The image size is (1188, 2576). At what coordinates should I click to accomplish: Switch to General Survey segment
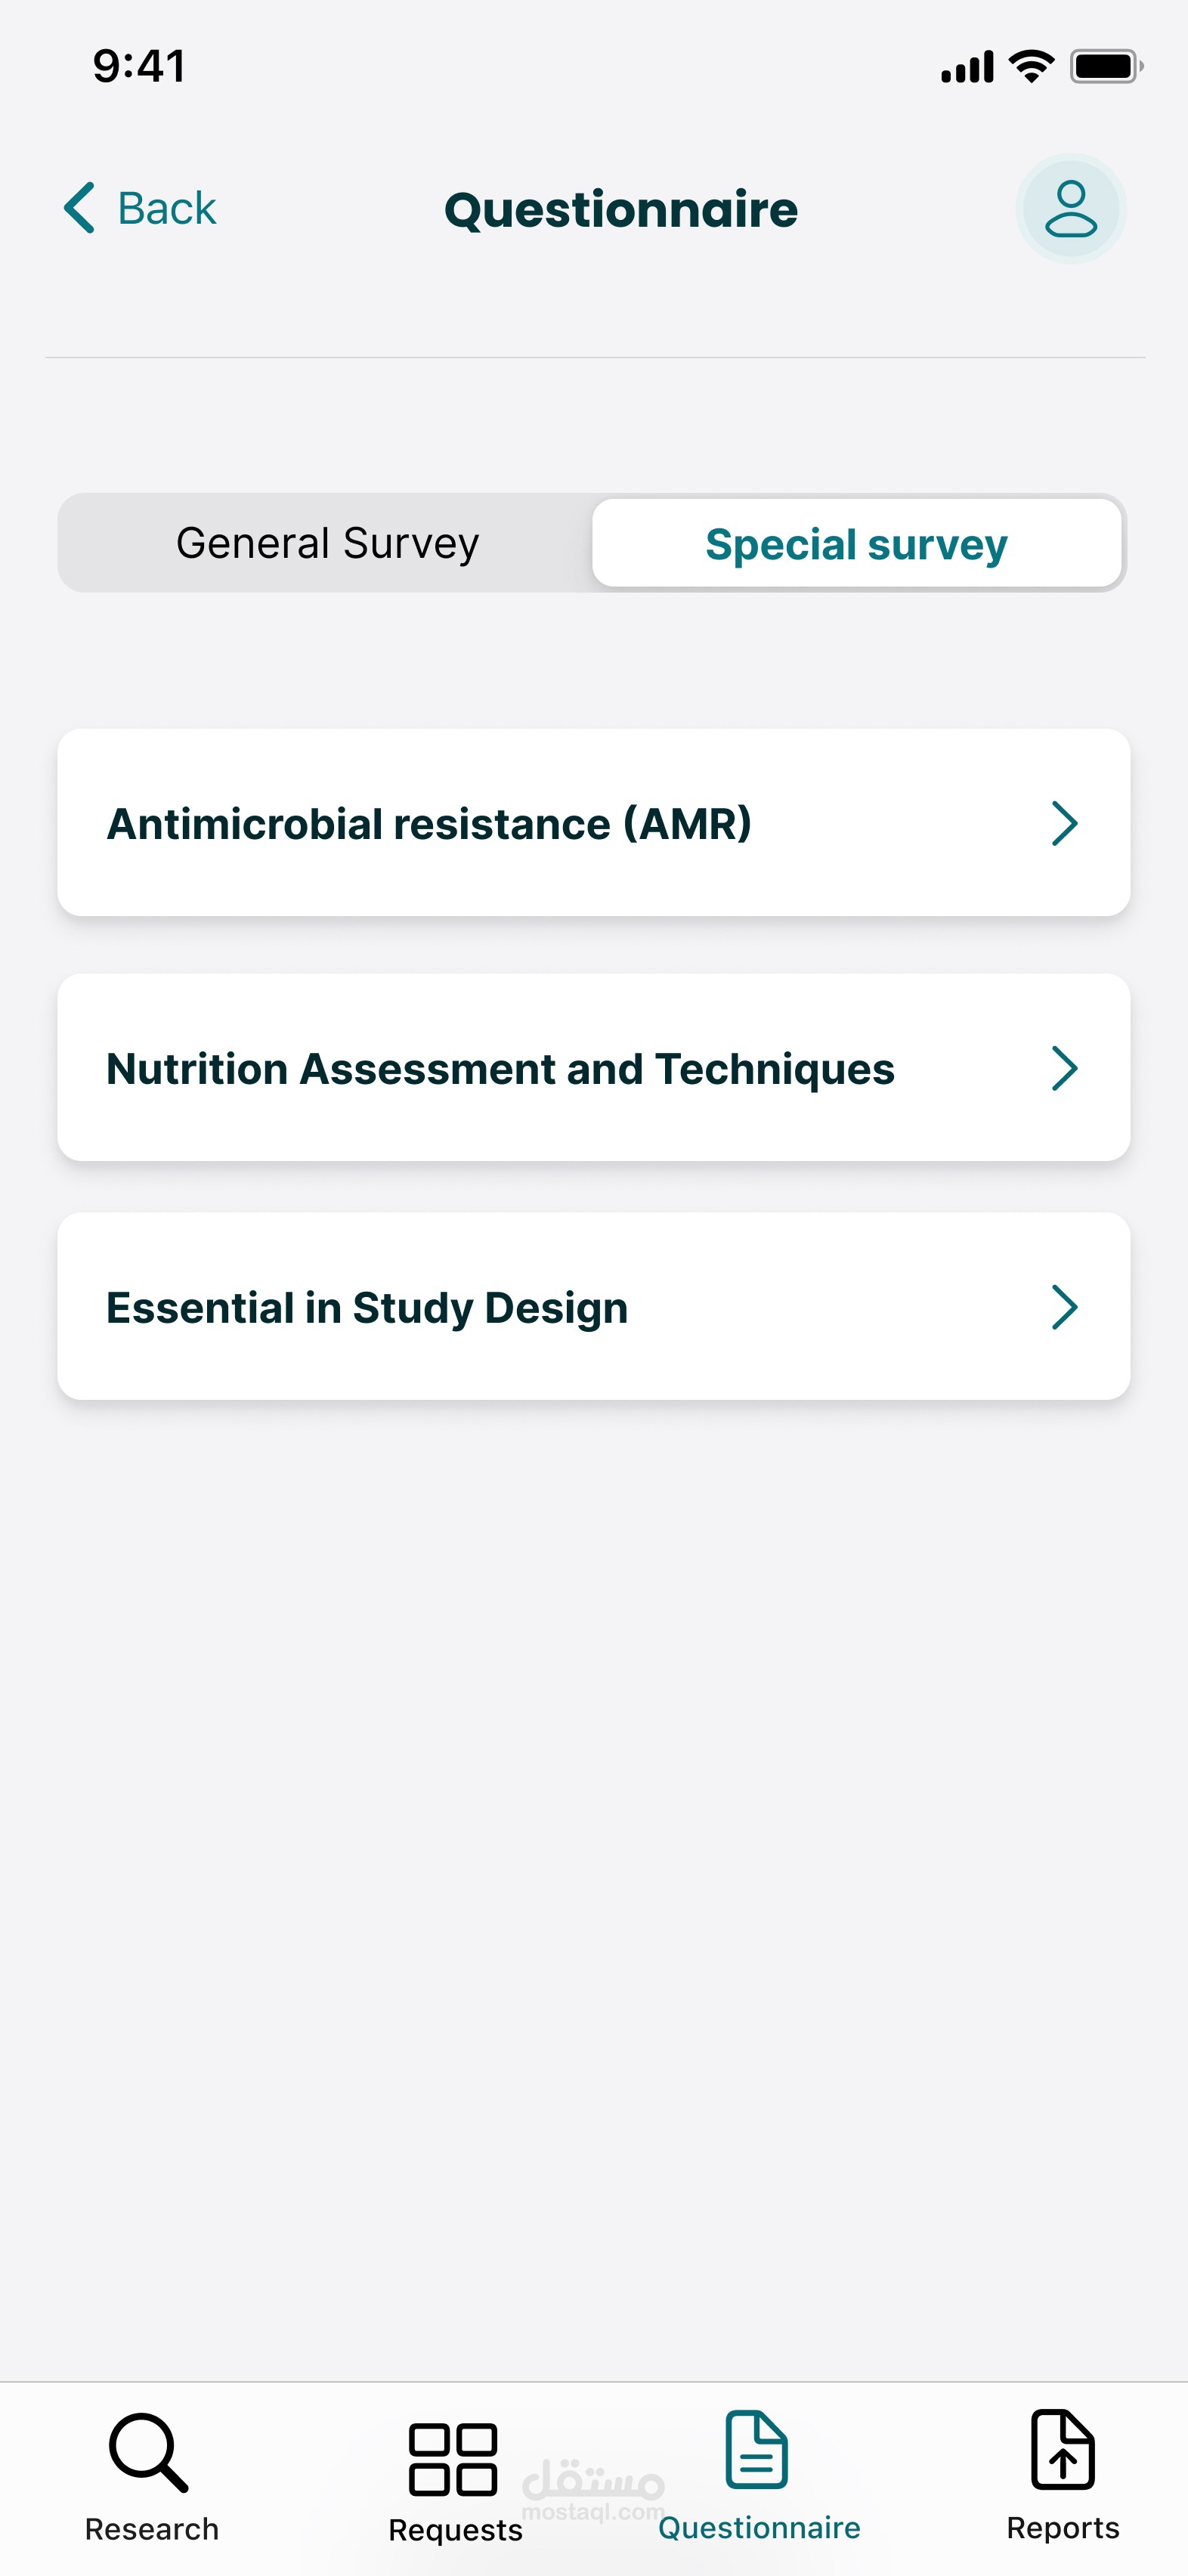click(x=327, y=543)
